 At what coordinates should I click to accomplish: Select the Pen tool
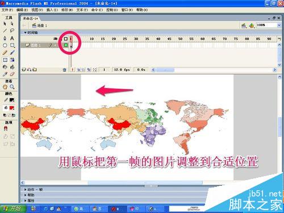click(x=5, y=38)
